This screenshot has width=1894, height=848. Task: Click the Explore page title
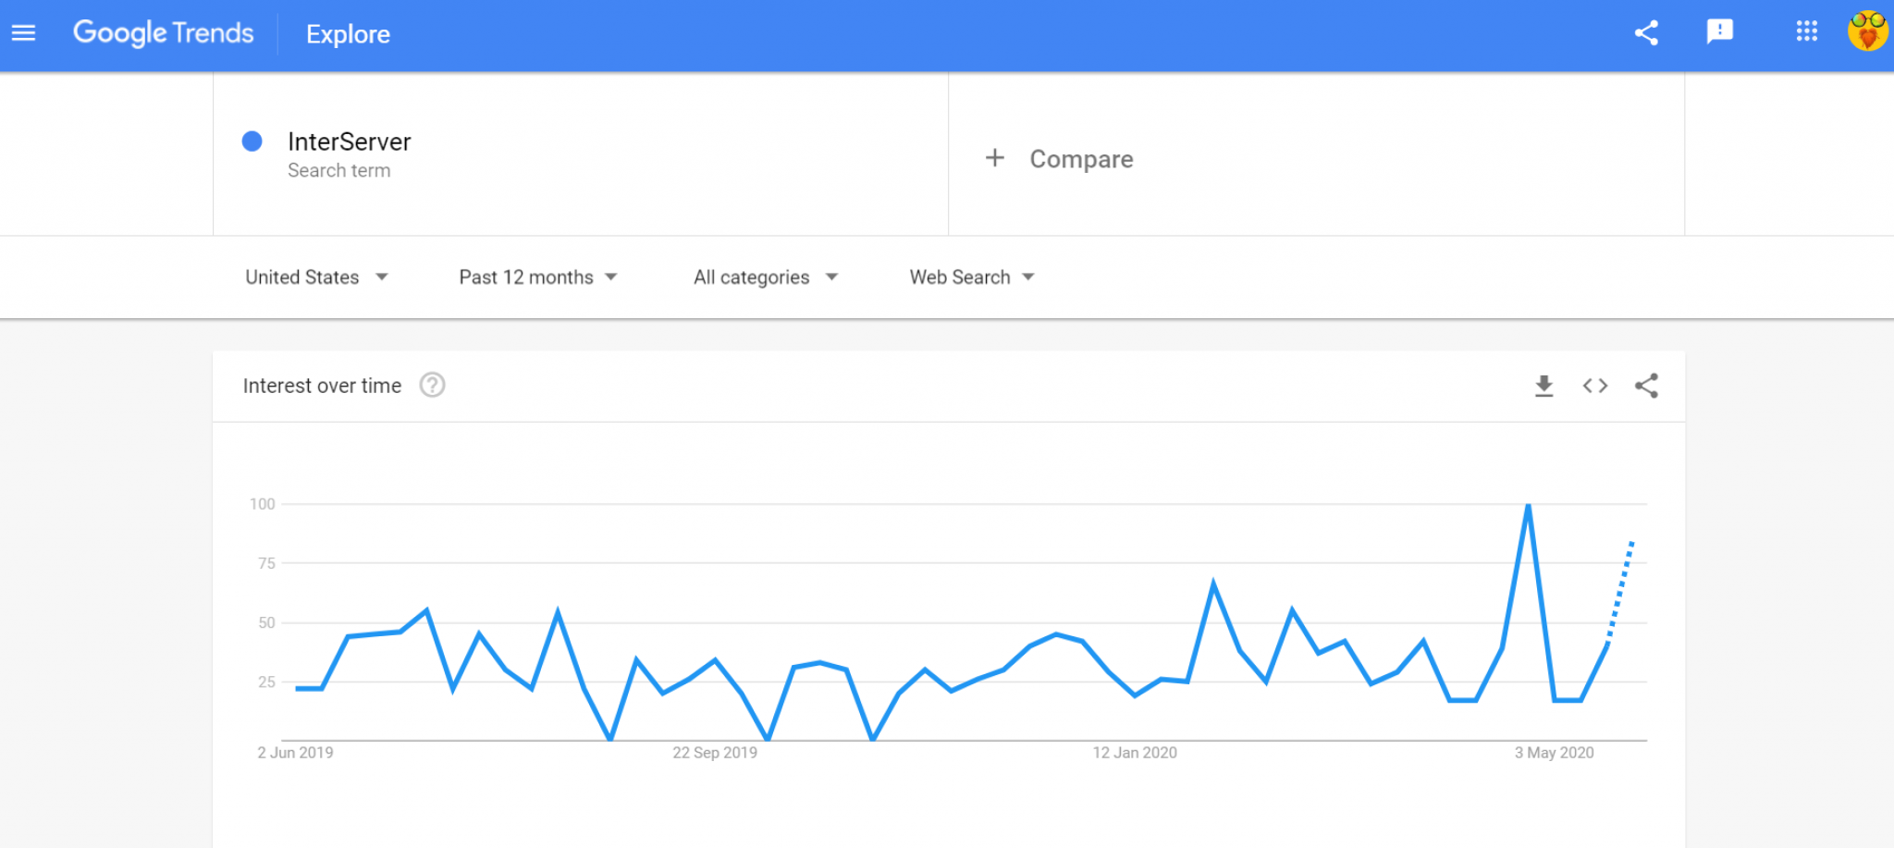(348, 34)
